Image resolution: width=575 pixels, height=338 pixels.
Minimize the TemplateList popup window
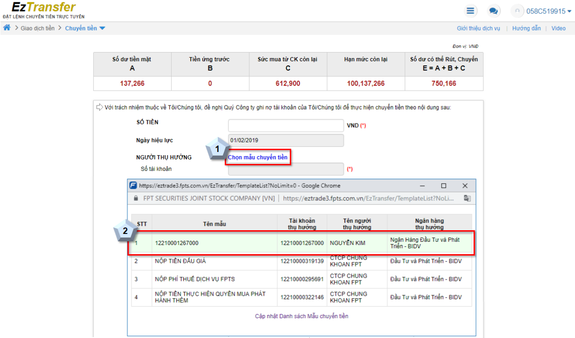click(422, 186)
